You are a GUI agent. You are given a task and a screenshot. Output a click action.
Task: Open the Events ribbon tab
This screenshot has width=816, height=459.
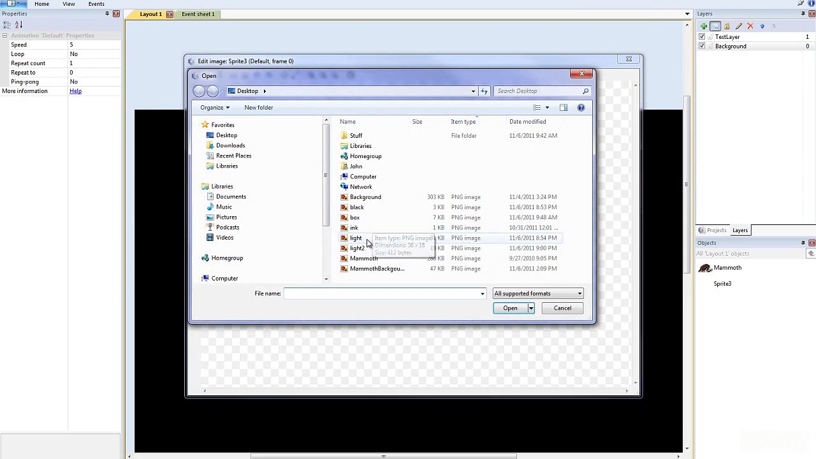coord(96,4)
